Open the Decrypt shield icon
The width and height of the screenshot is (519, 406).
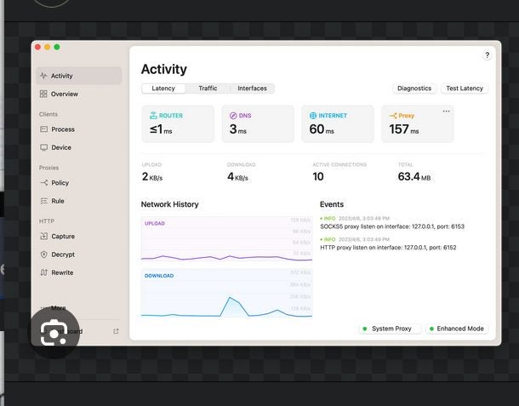coord(43,254)
